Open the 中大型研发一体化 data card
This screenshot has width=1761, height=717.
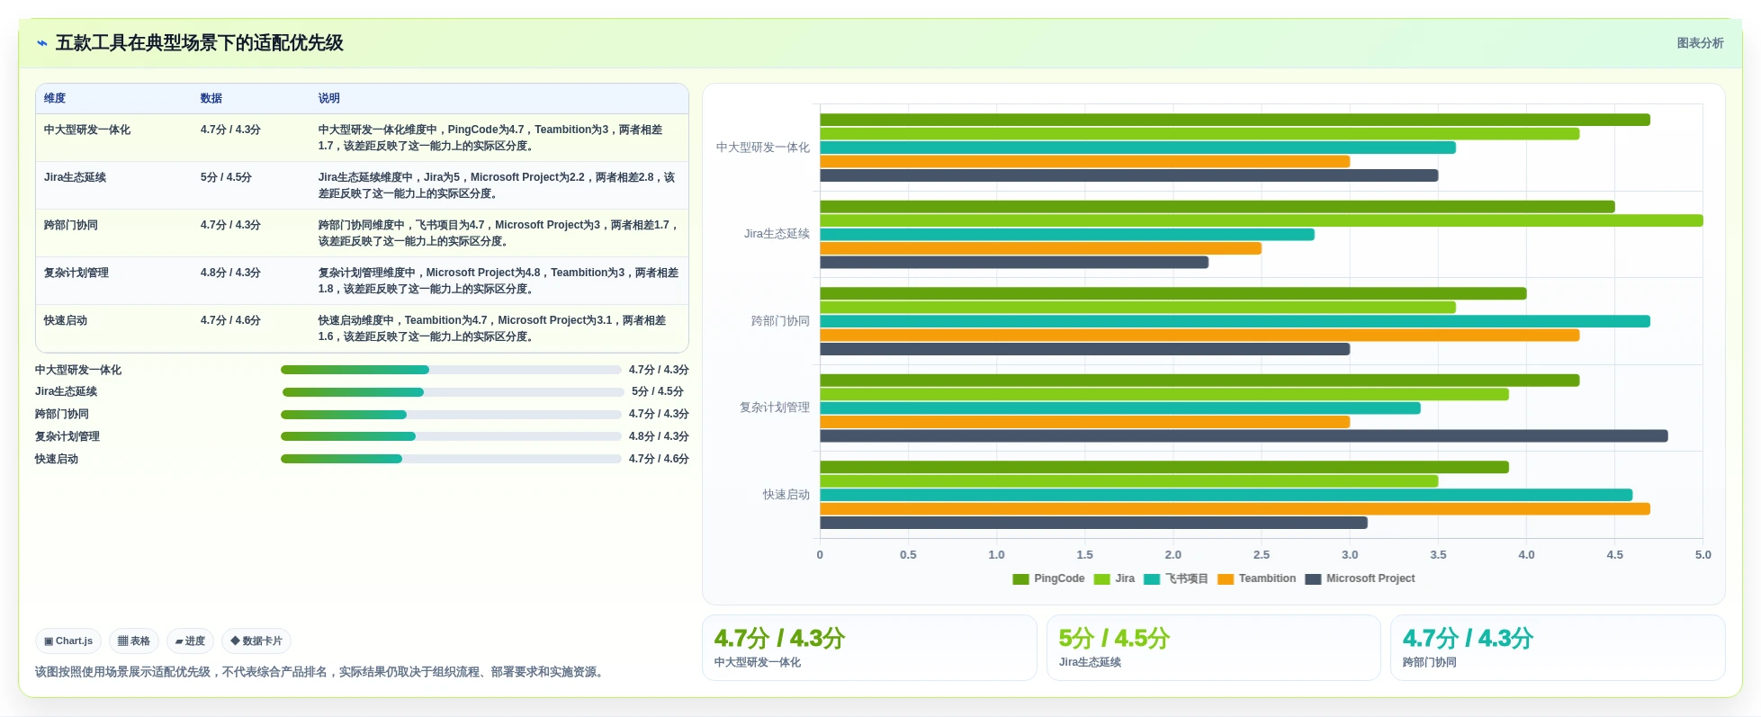tap(869, 648)
